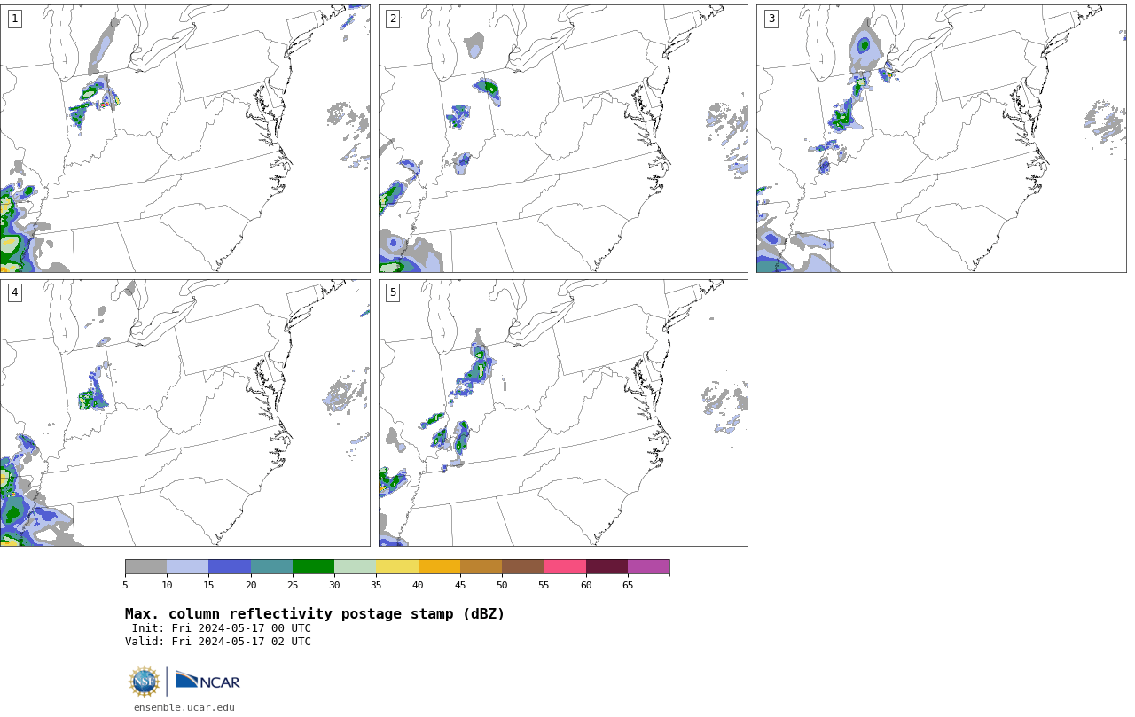Click panel number label 4

pyautogui.click(x=14, y=292)
